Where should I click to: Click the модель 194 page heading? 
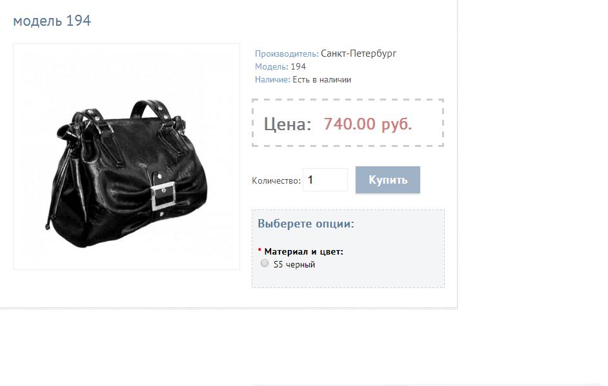(x=52, y=21)
